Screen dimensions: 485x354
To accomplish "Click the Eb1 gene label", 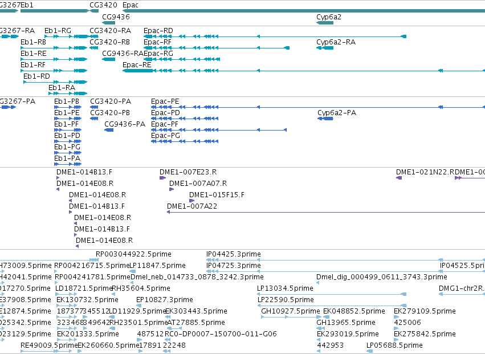I will tap(27, 5).
